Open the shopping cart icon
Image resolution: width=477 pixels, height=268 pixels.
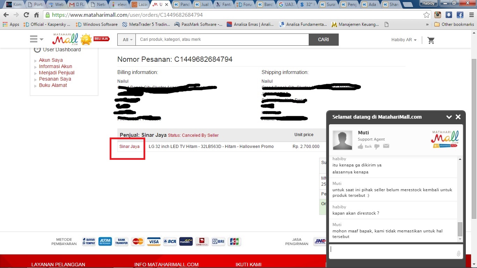coord(431,40)
